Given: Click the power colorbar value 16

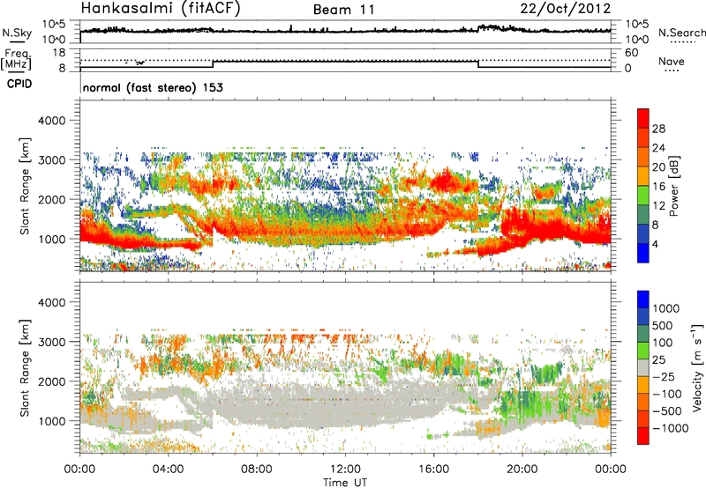Looking at the screenshot, I should pos(658,187).
